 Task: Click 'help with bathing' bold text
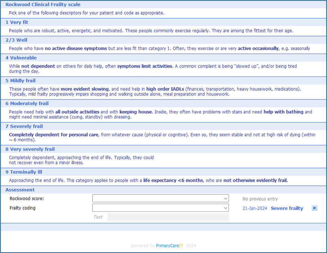[x=283, y=112]
